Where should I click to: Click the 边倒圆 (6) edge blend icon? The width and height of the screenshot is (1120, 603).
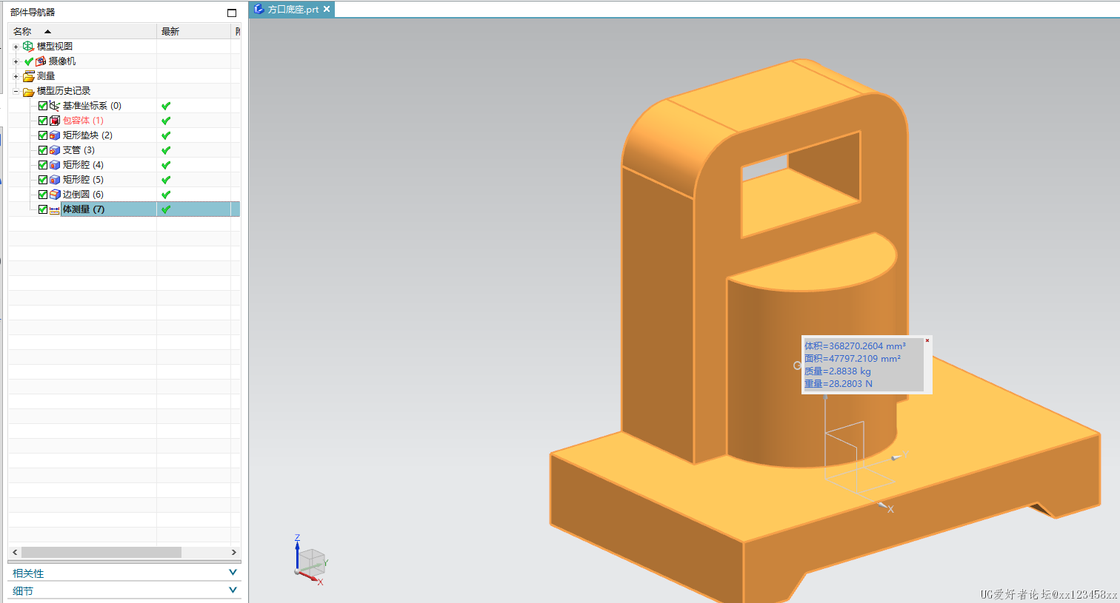pyautogui.click(x=55, y=195)
